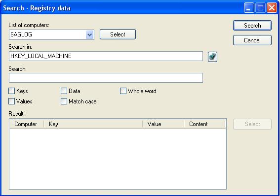Sort results by Computer column
The height and width of the screenshot is (196, 280).
pos(27,124)
